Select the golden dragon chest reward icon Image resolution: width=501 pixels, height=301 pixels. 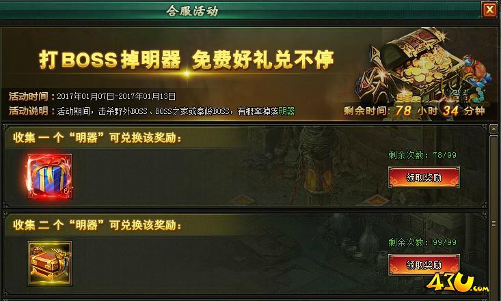coord(50,263)
